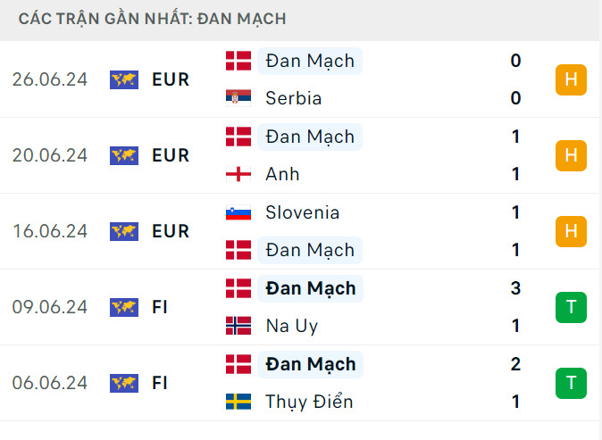Screen dimensions: 602x440
Task: Click the header 'Các trận gần nhất: Đan Mạch'
Action: (152, 19)
